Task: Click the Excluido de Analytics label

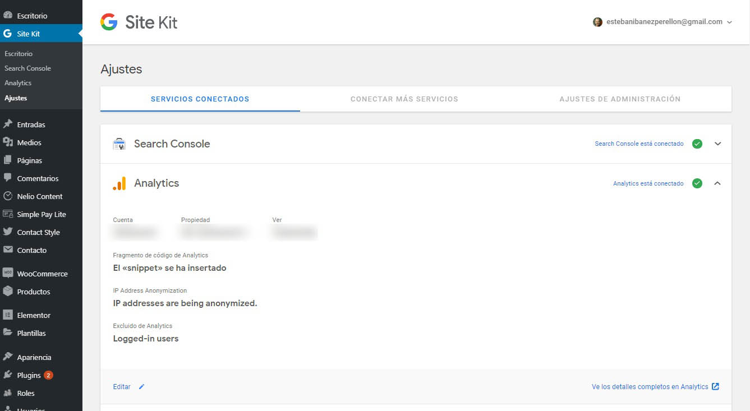Action: pos(142,326)
